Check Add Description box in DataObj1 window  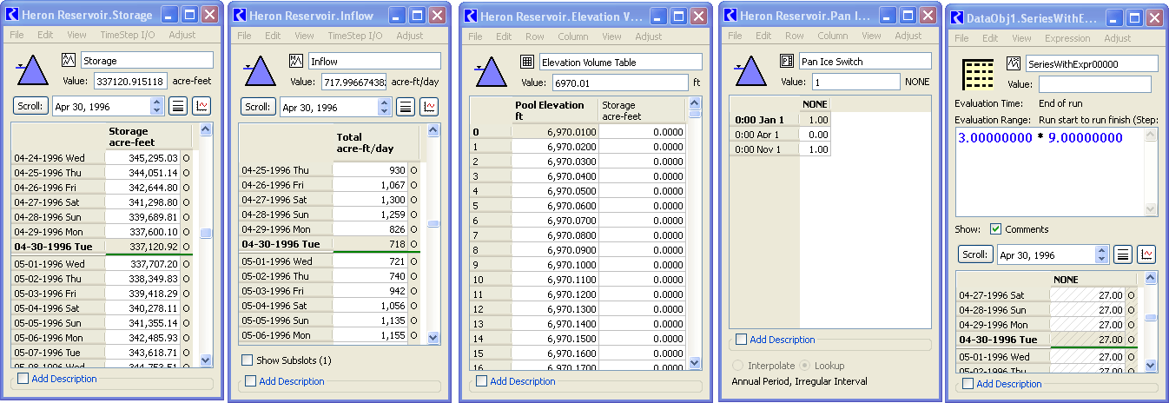point(967,384)
